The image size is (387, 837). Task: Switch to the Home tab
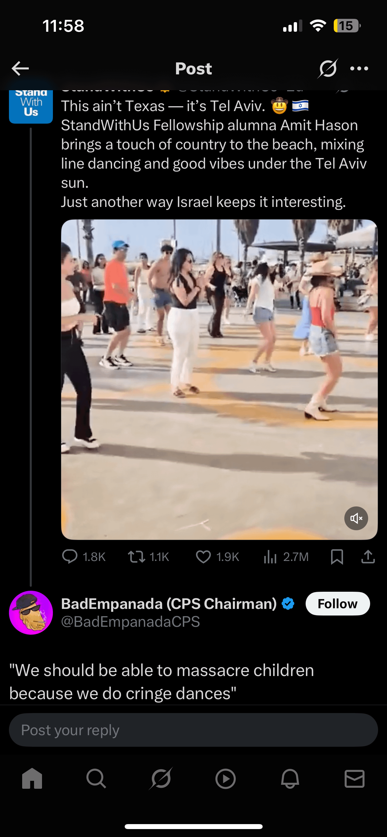point(32,779)
